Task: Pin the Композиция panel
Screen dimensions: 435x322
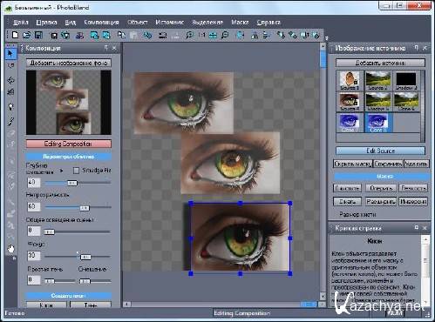Action: coord(106,48)
